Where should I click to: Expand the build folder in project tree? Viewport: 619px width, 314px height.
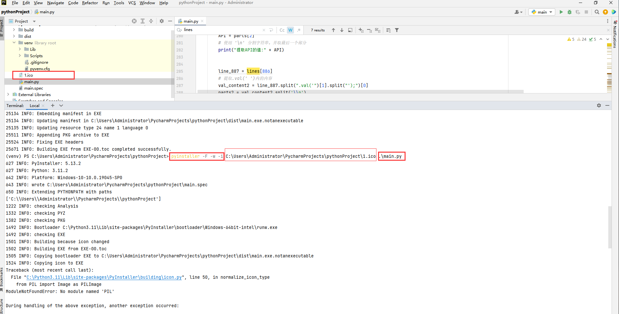coord(14,30)
